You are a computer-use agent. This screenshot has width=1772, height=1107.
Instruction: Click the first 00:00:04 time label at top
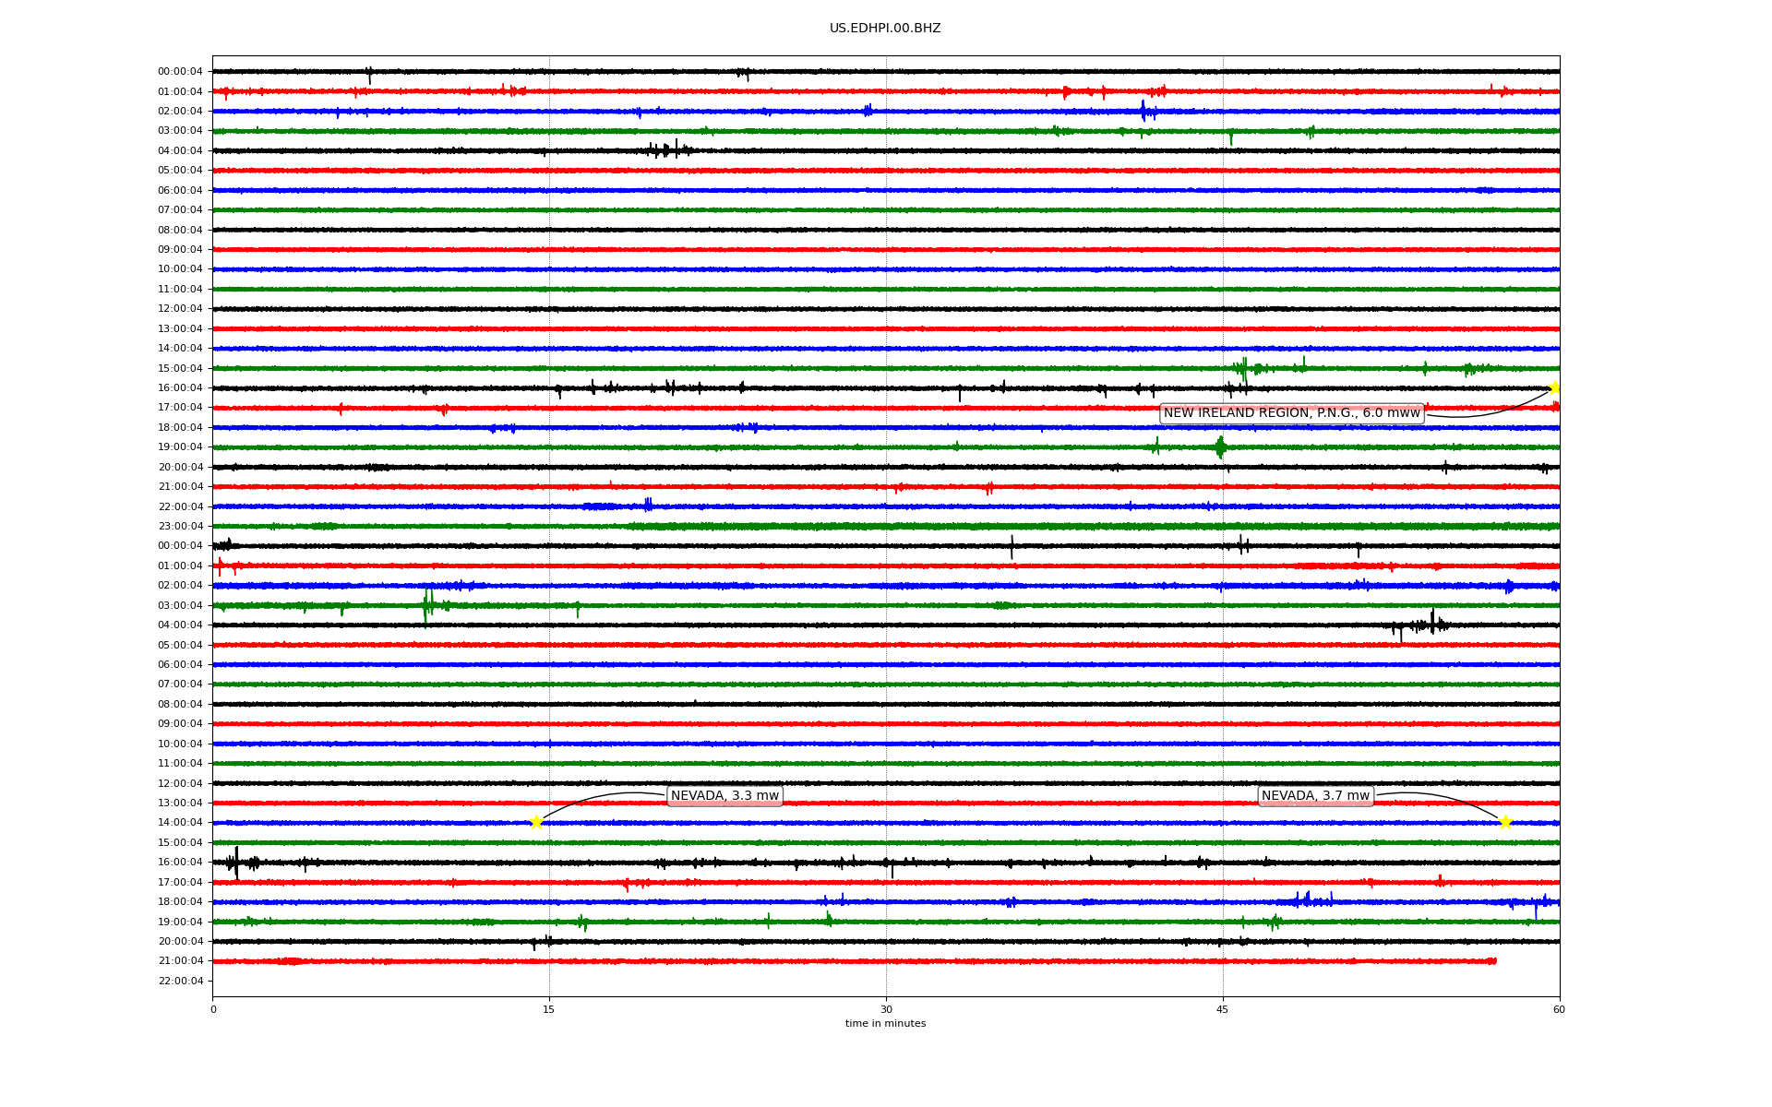[x=180, y=72]
